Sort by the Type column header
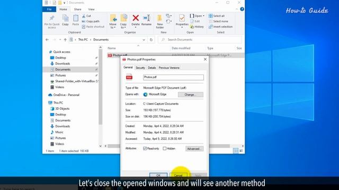Screen dimensions: 339x190 coord(210,48)
